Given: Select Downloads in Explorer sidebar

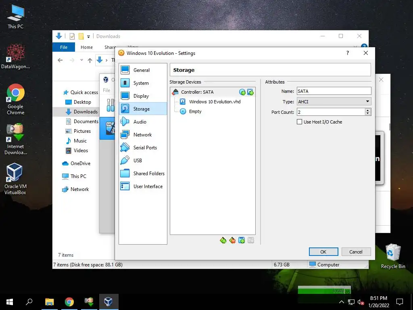Looking at the screenshot, I should tap(81, 112).
